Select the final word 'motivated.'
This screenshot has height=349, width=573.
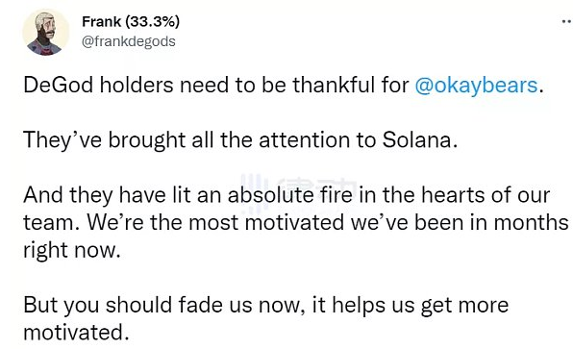(76, 333)
